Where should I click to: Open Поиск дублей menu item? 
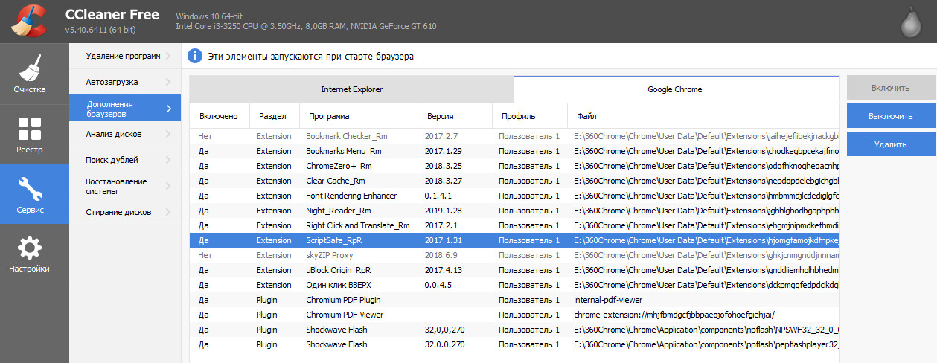[125, 160]
